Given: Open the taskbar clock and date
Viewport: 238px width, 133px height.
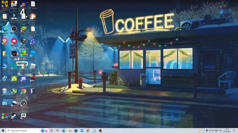Looking at the screenshot, I should [x=227, y=130].
